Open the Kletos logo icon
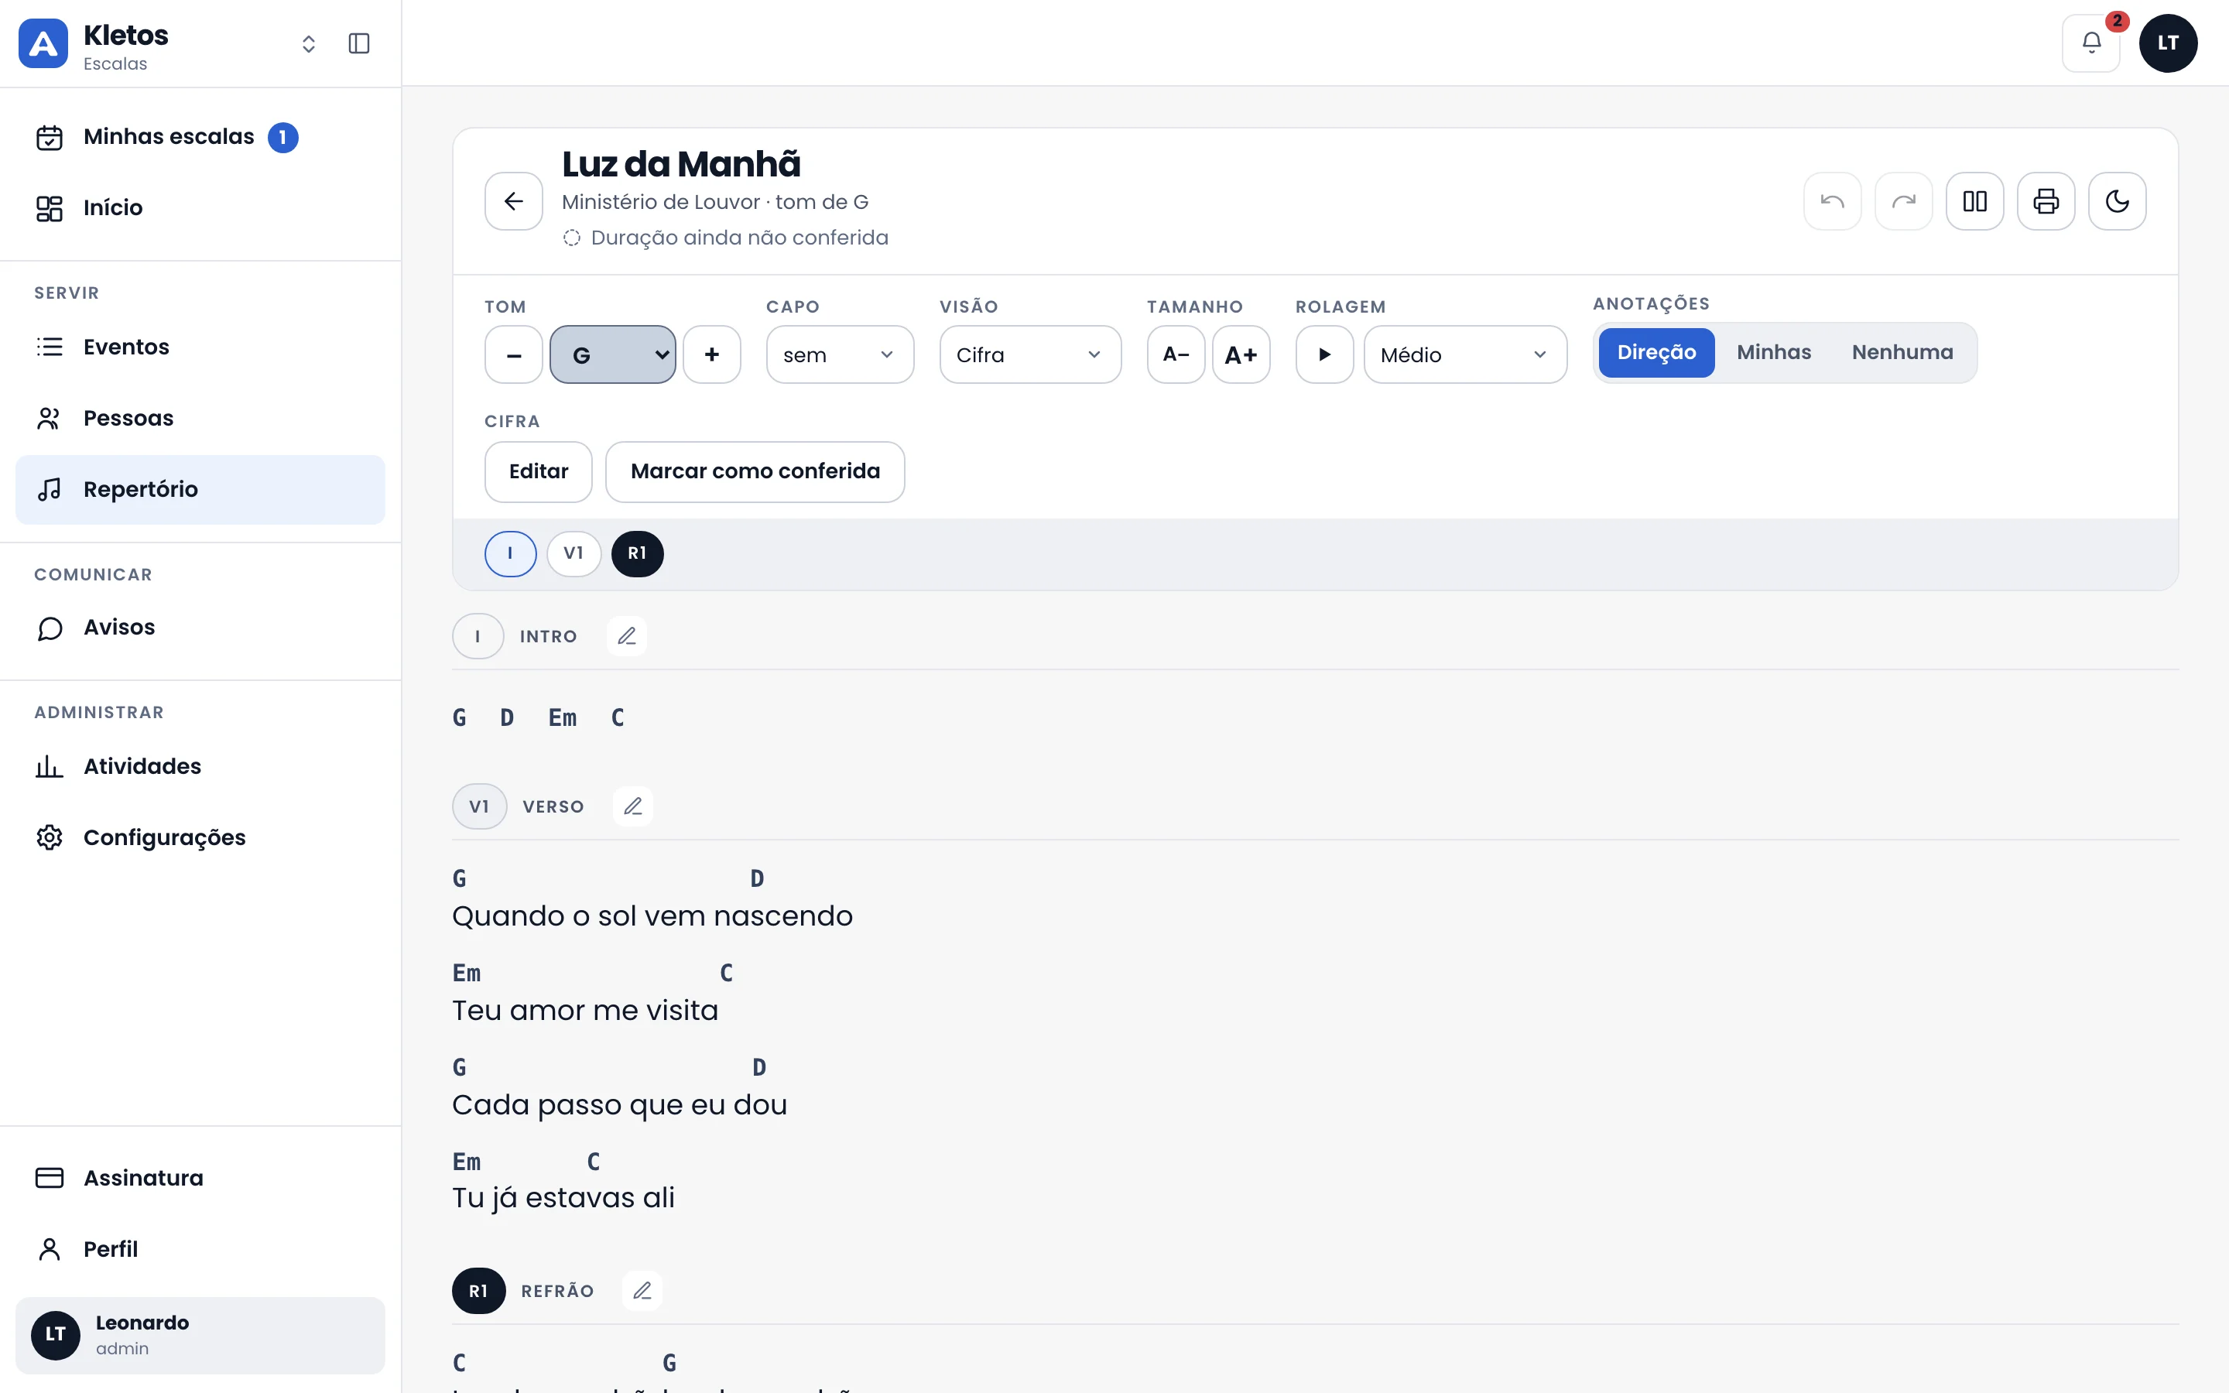Viewport: 2229px width, 1393px height. click(x=43, y=43)
